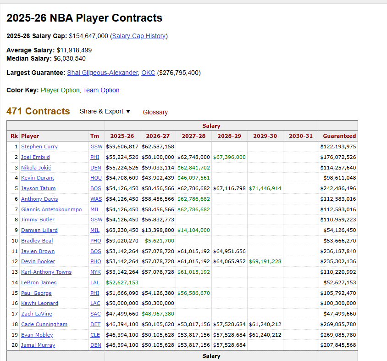Open Anthony Davis player link
387x361 pixels.
click(39, 199)
